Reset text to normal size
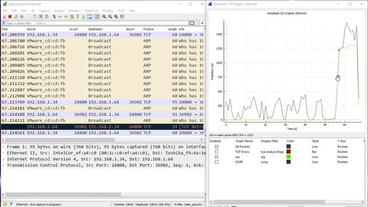Screen dimensions: 368x207 tap(116, 17)
